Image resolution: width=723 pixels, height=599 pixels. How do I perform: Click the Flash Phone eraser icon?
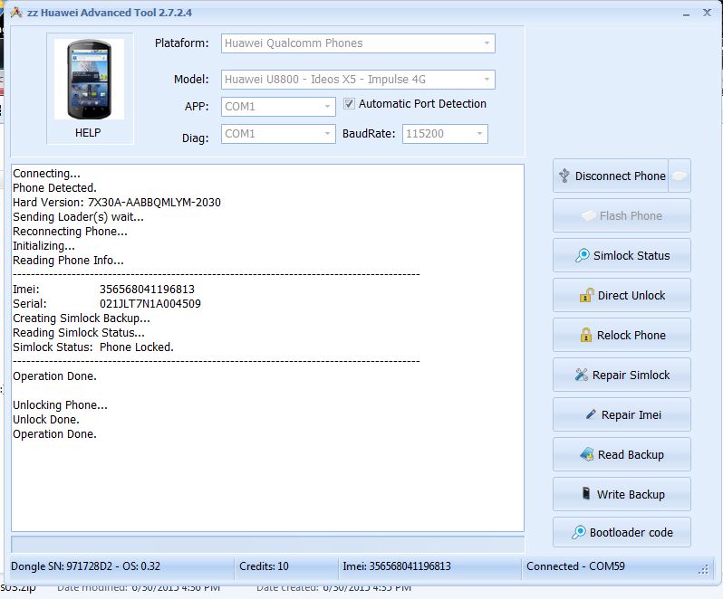click(588, 215)
